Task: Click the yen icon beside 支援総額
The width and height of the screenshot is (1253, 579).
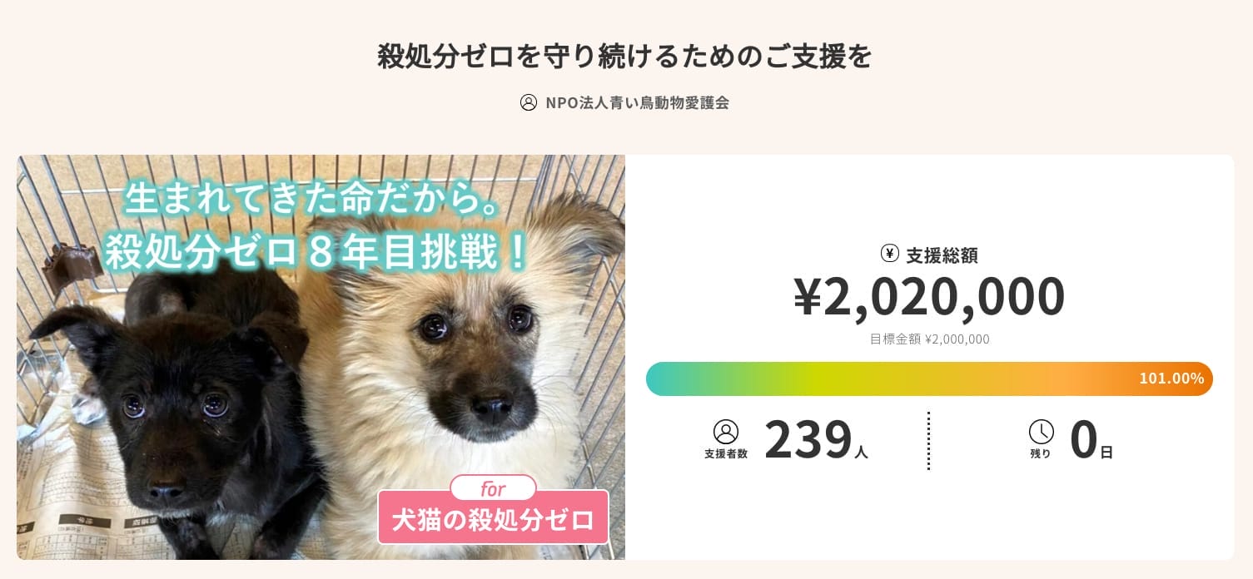Action: click(890, 254)
